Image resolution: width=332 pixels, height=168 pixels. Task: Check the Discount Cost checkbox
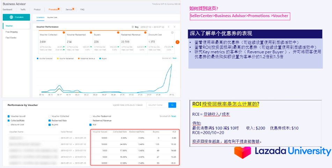[x=8, y=125]
